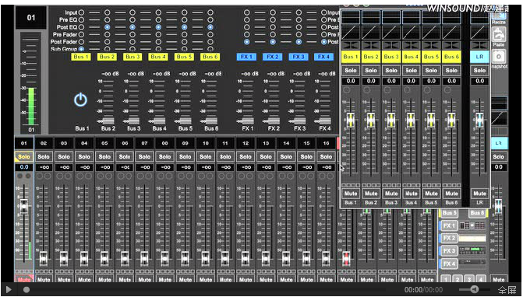The height and width of the screenshot is (297, 523).
Task: Click the blue power icon for channel sends
Action: (x=80, y=100)
